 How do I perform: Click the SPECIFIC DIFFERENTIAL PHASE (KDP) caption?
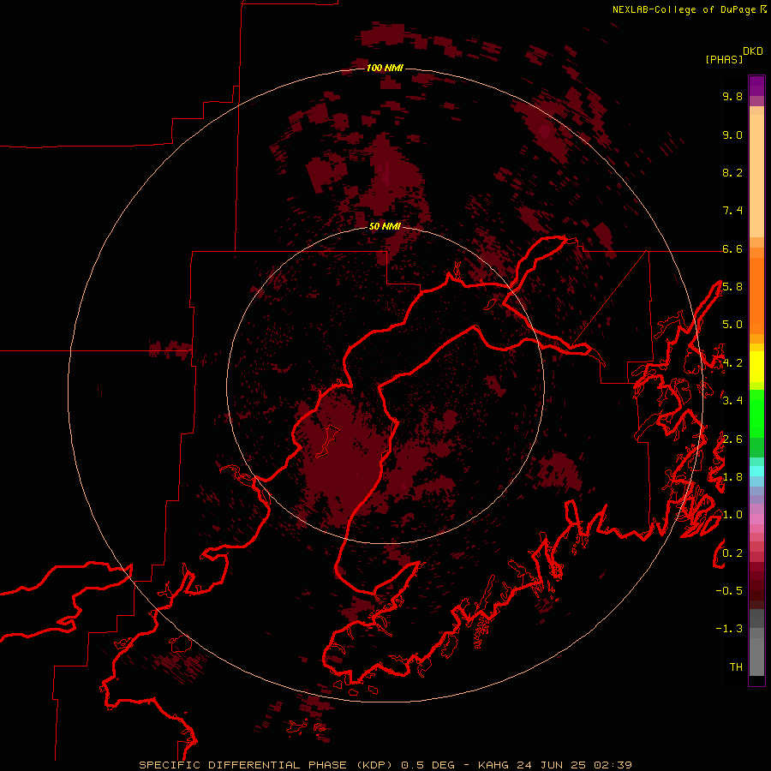[265, 765]
